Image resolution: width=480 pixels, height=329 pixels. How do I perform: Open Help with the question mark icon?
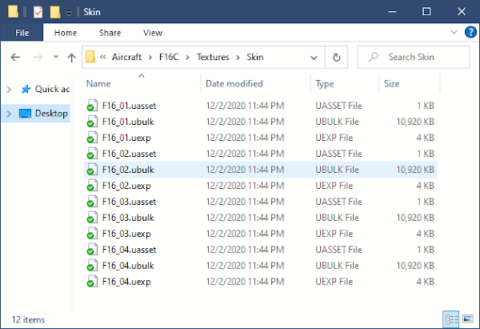click(470, 32)
